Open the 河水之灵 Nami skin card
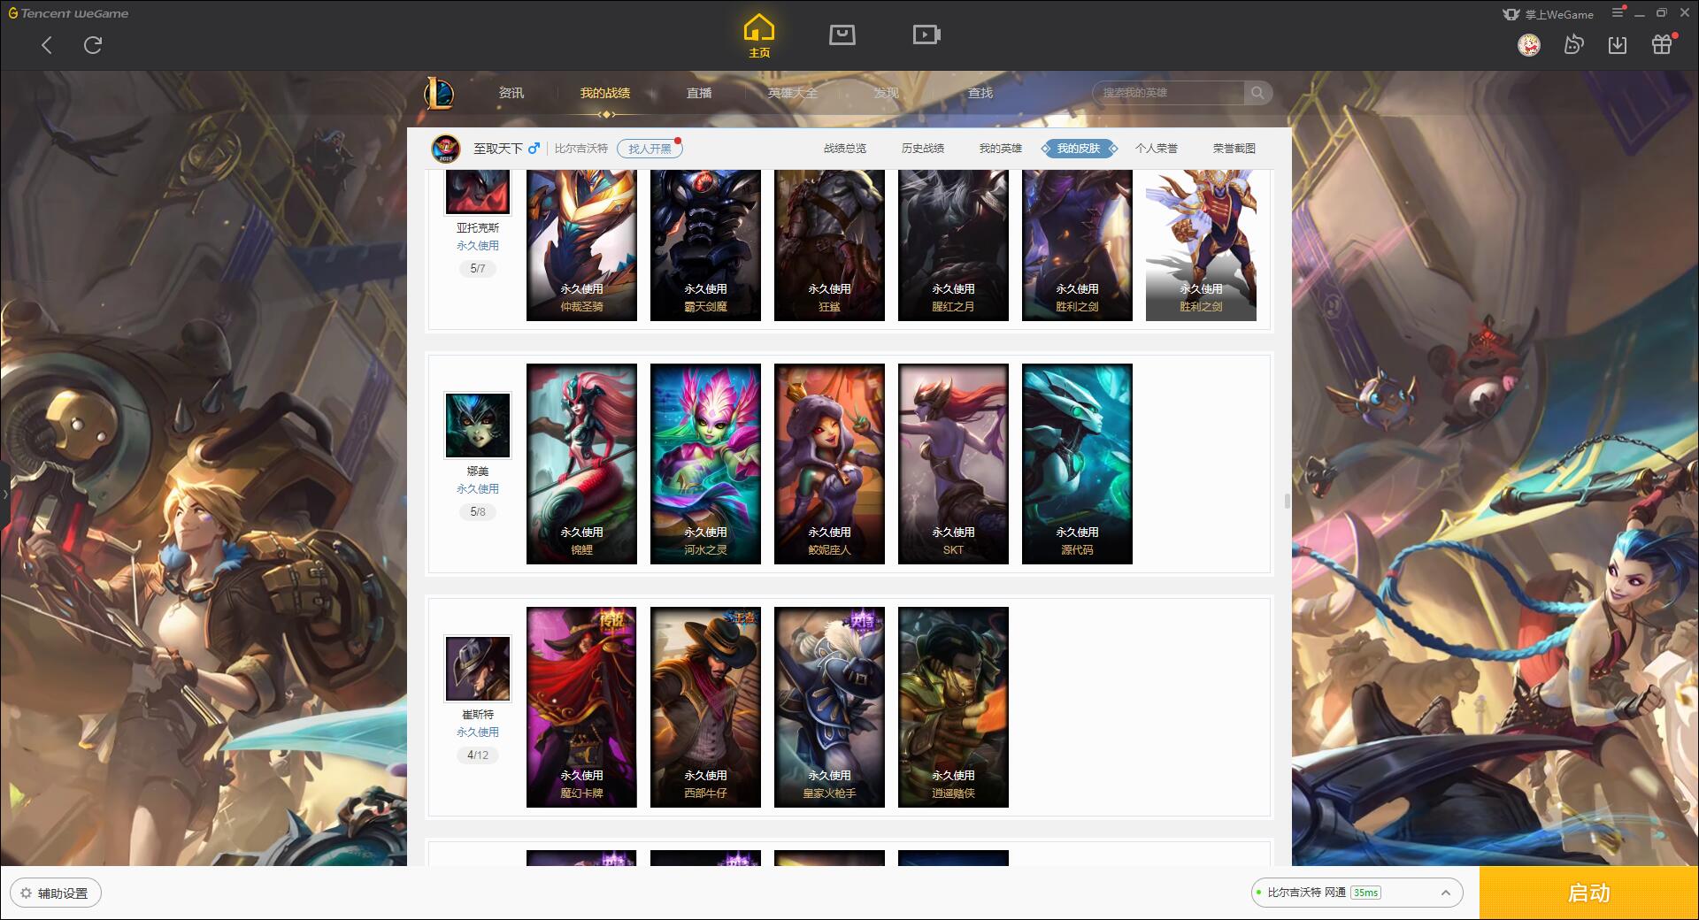 (705, 464)
